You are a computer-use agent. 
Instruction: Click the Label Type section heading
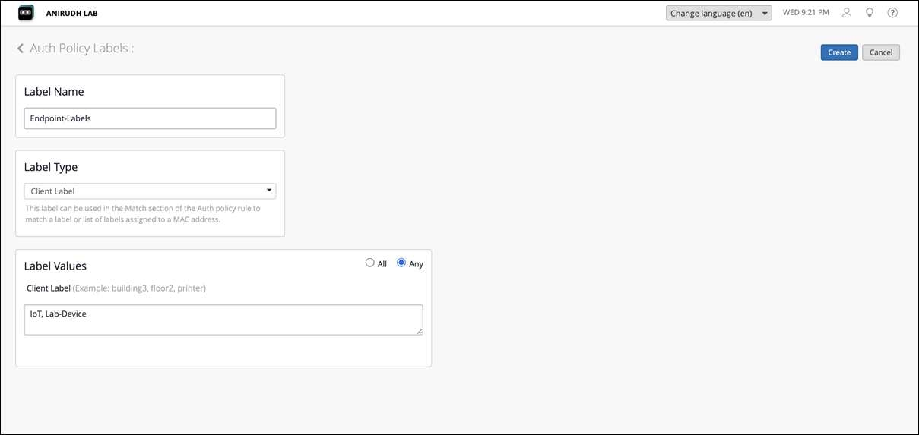click(x=51, y=167)
